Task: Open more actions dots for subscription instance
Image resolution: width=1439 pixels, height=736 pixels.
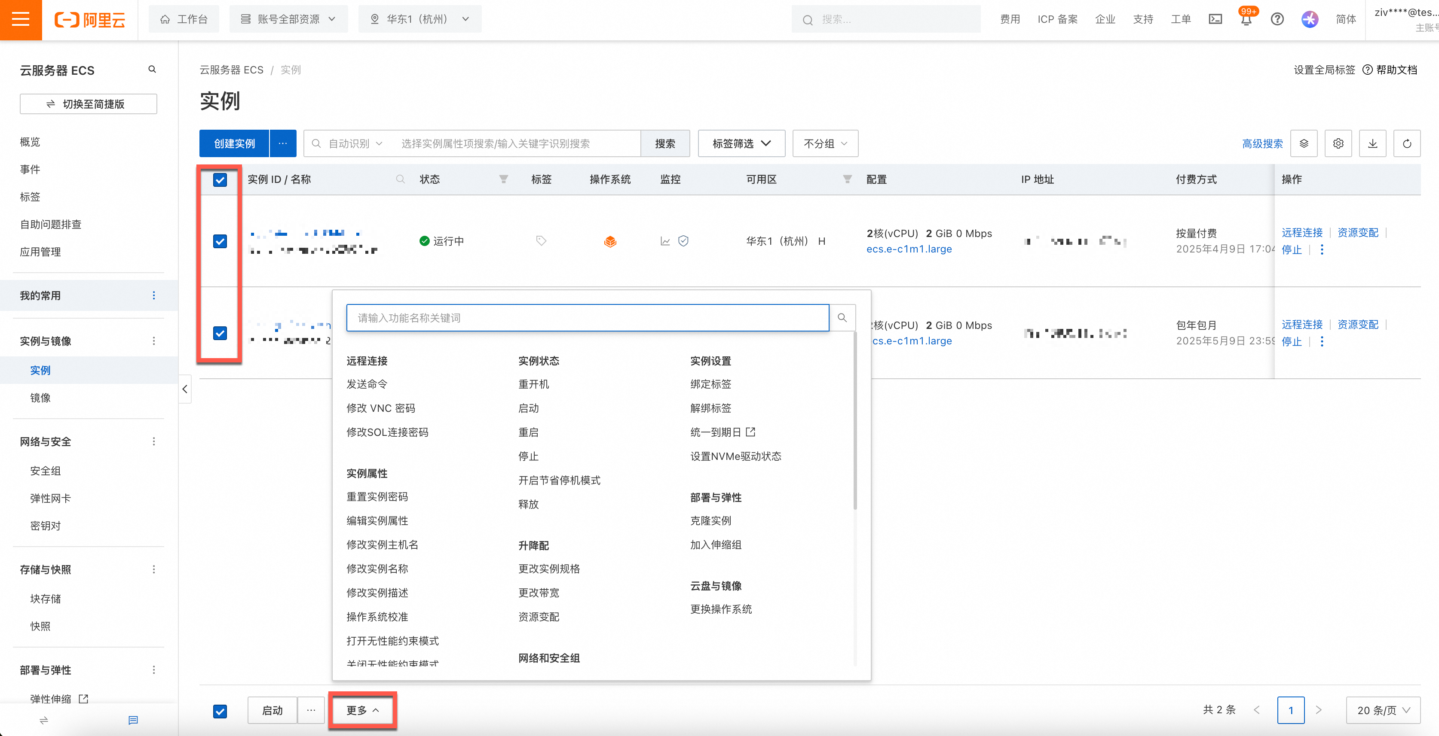Action: pyautogui.click(x=1322, y=341)
